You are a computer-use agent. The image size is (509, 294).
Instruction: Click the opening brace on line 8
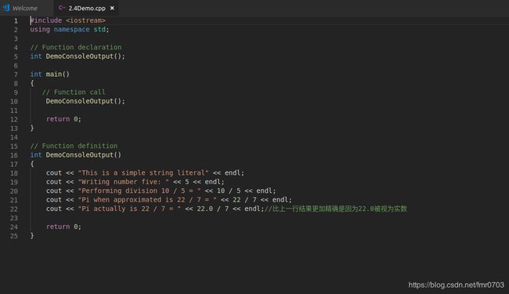point(32,83)
